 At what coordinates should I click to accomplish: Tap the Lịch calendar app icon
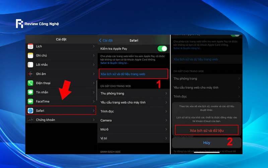click(x=30, y=46)
